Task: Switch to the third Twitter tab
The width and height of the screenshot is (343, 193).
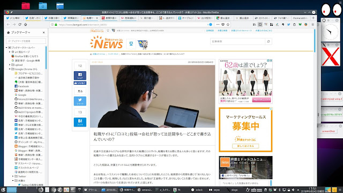Action: pos(52,18)
